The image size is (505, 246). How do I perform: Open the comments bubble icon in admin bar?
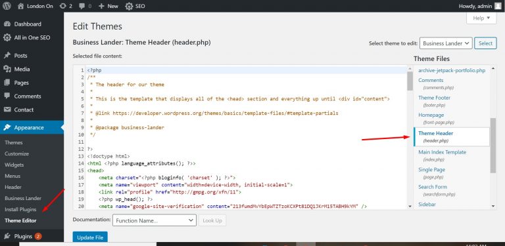coord(82,6)
